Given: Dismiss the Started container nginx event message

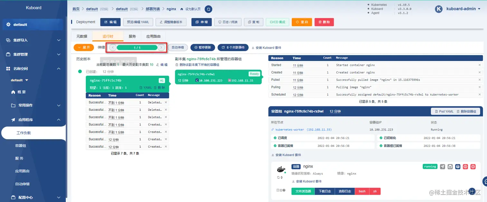Looking at the screenshot, I should [479, 65].
